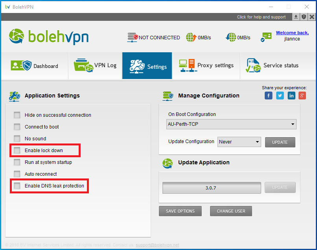317x250 pixels.
Task: Click UPDATE button next to Update Configuration
Action: click(x=280, y=142)
